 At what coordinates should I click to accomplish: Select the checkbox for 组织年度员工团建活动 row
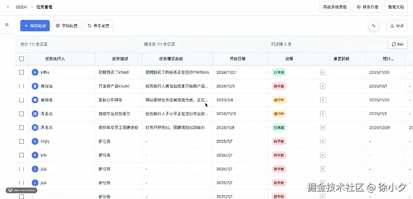point(21,128)
